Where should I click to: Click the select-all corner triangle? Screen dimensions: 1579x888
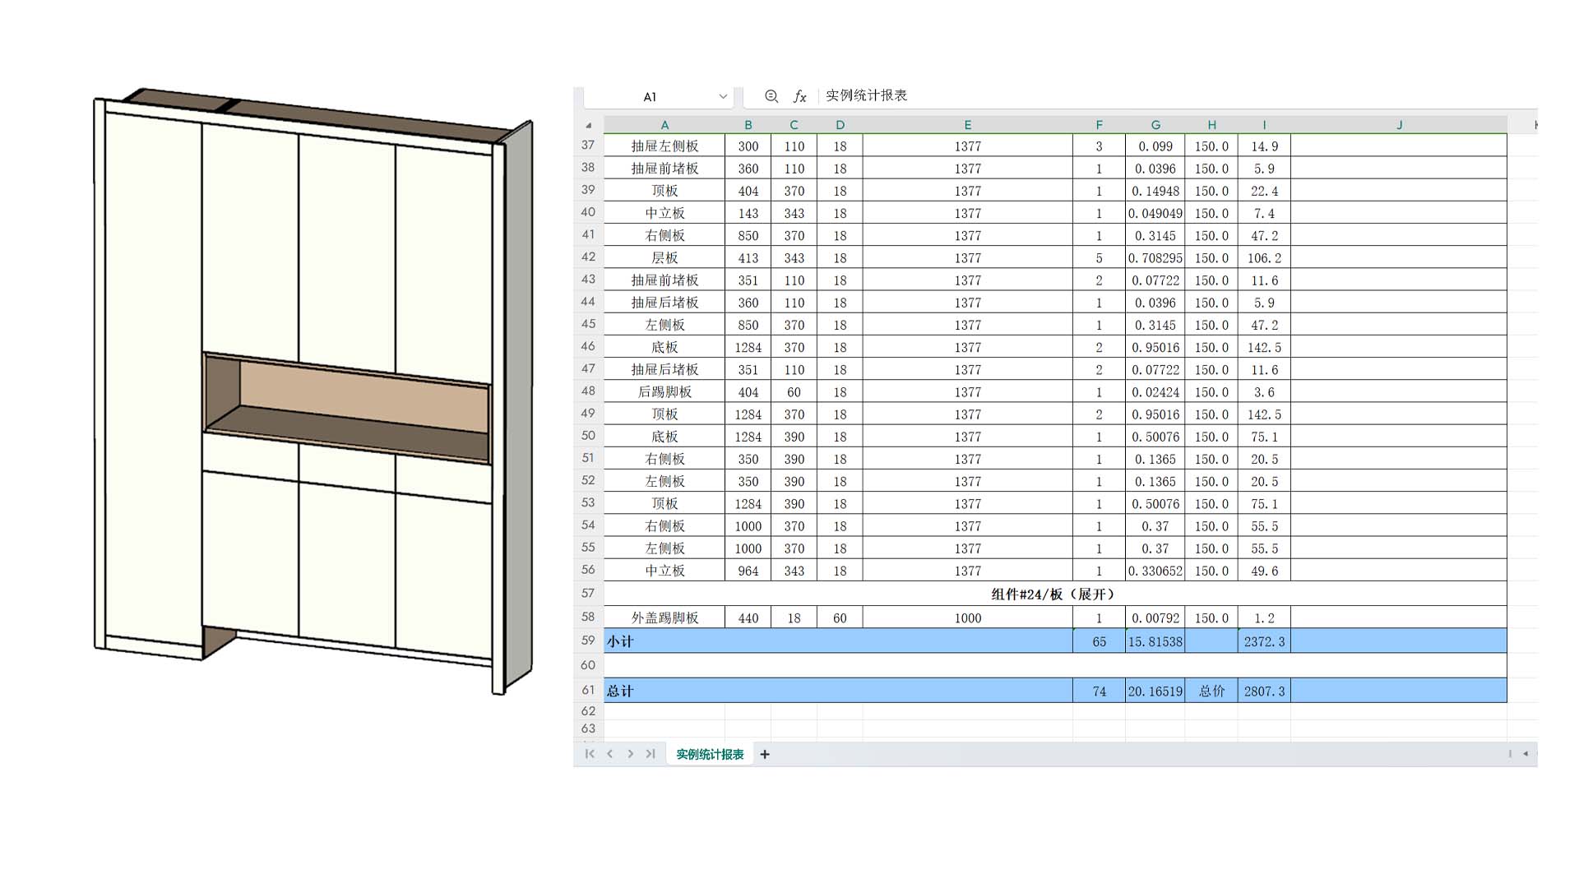588,125
